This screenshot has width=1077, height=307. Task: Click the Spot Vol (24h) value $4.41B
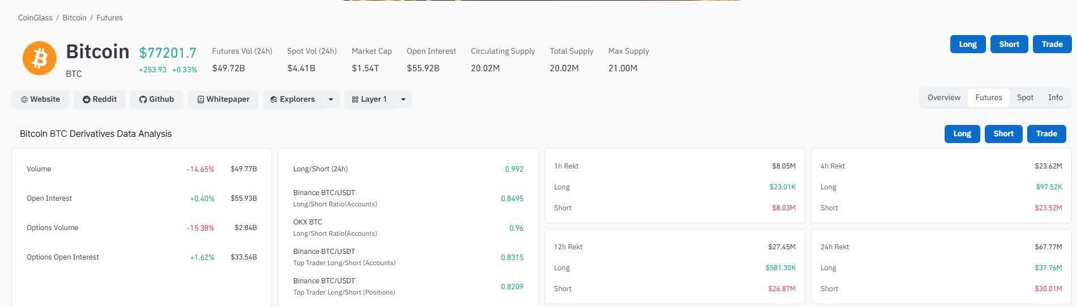pyautogui.click(x=301, y=68)
